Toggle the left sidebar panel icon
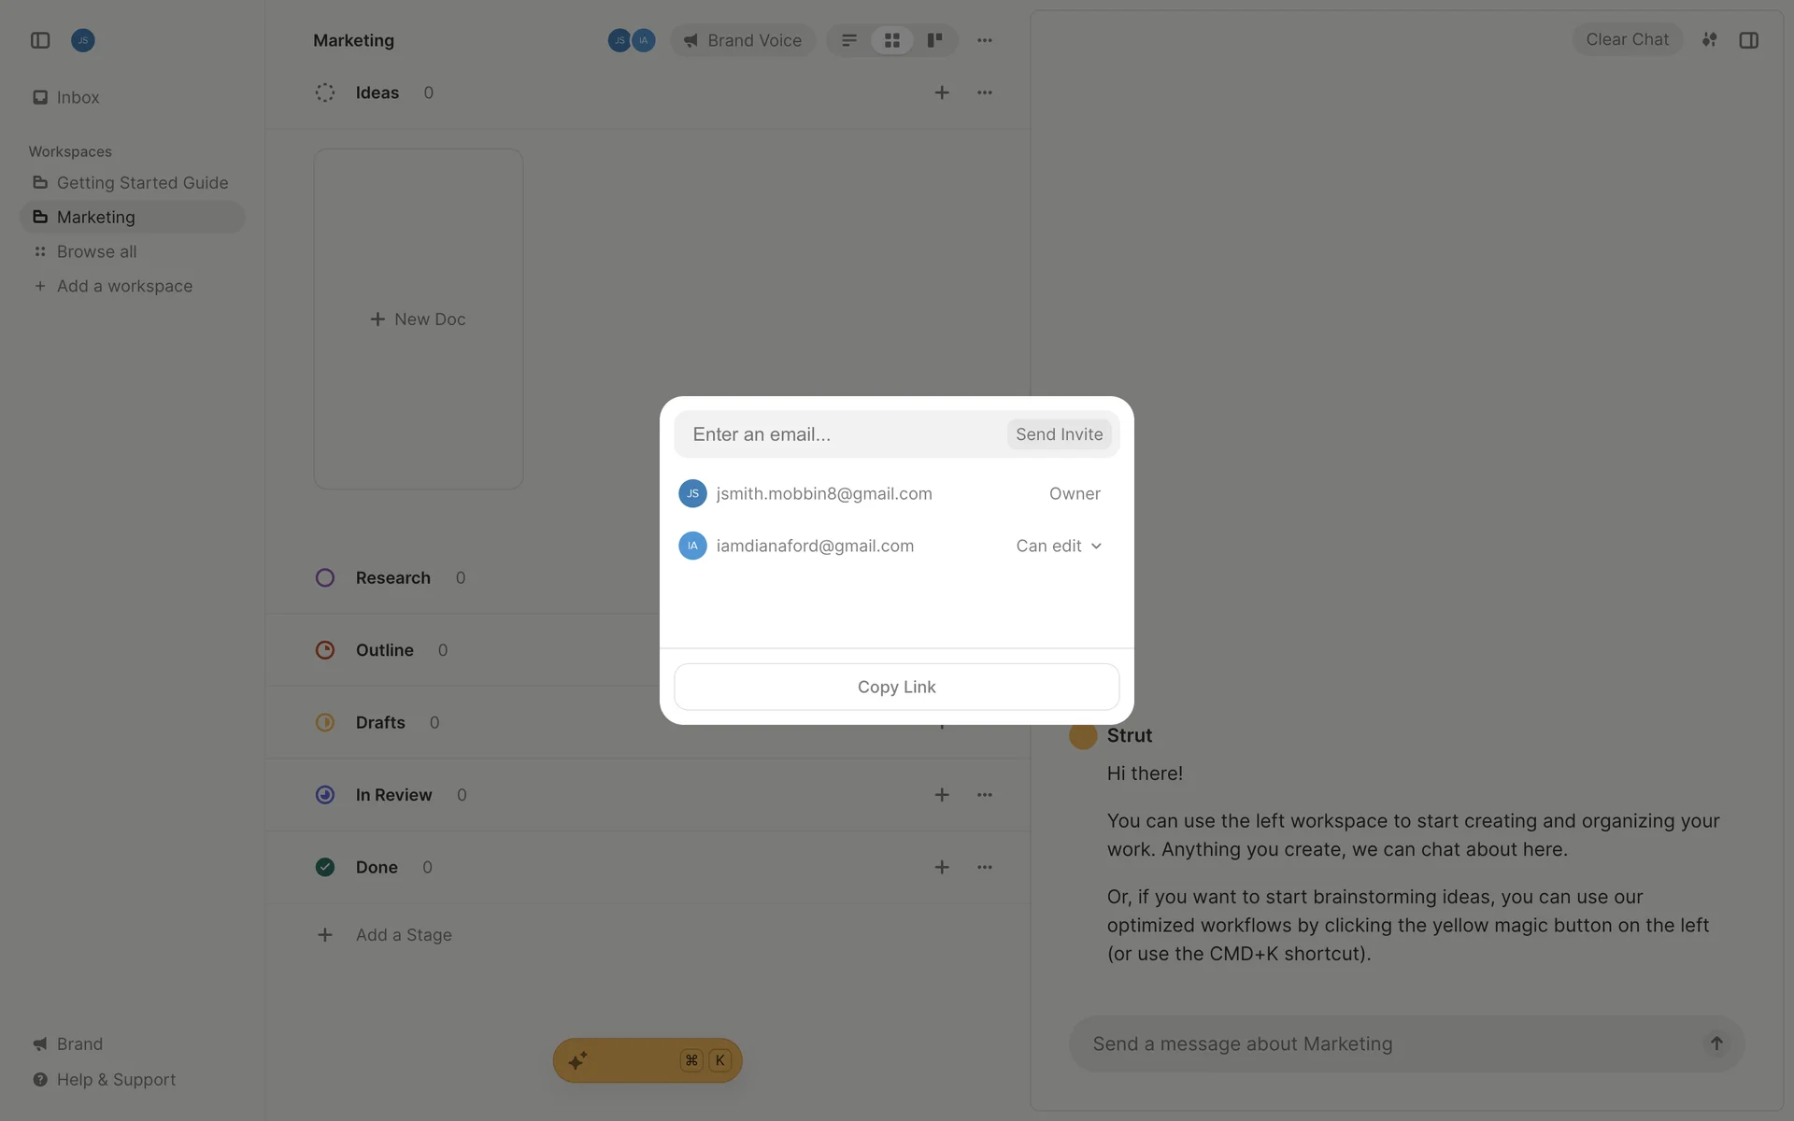Screen dimensions: 1794x1121 tap(40, 40)
